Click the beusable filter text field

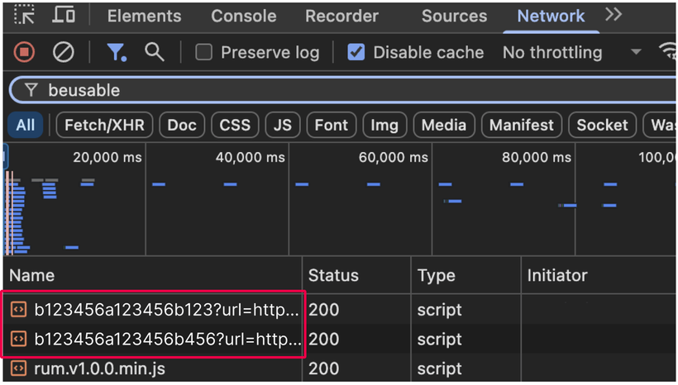tap(331, 90)
